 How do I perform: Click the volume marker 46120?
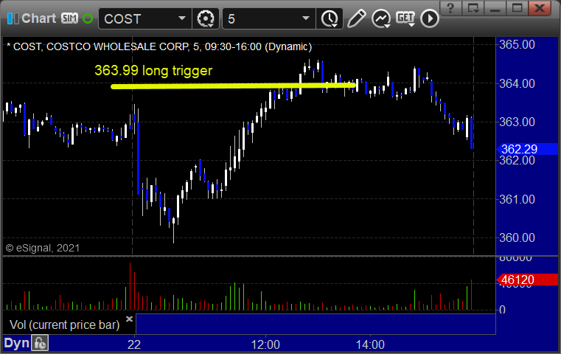tap(527, 280)
